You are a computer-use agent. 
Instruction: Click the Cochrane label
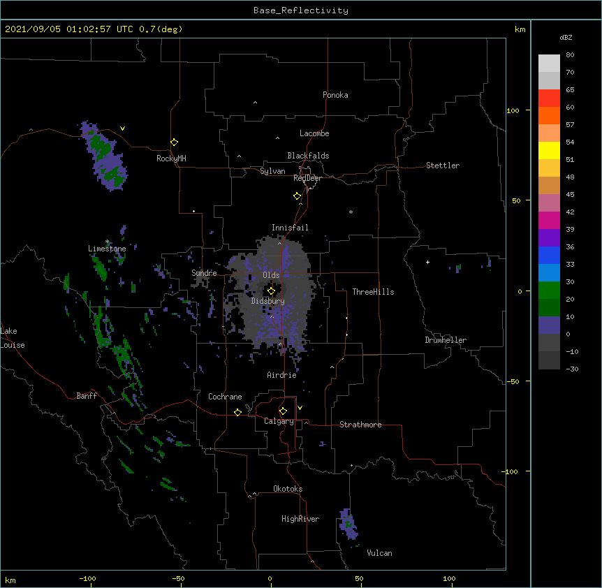click(x=225, y=397)
